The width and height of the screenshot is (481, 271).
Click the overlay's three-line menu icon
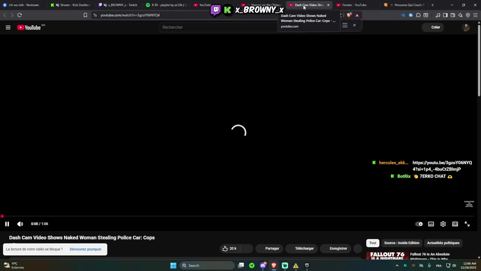click(x=345, y=25)
